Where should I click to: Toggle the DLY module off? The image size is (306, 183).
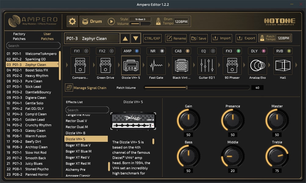click(264, 51)
